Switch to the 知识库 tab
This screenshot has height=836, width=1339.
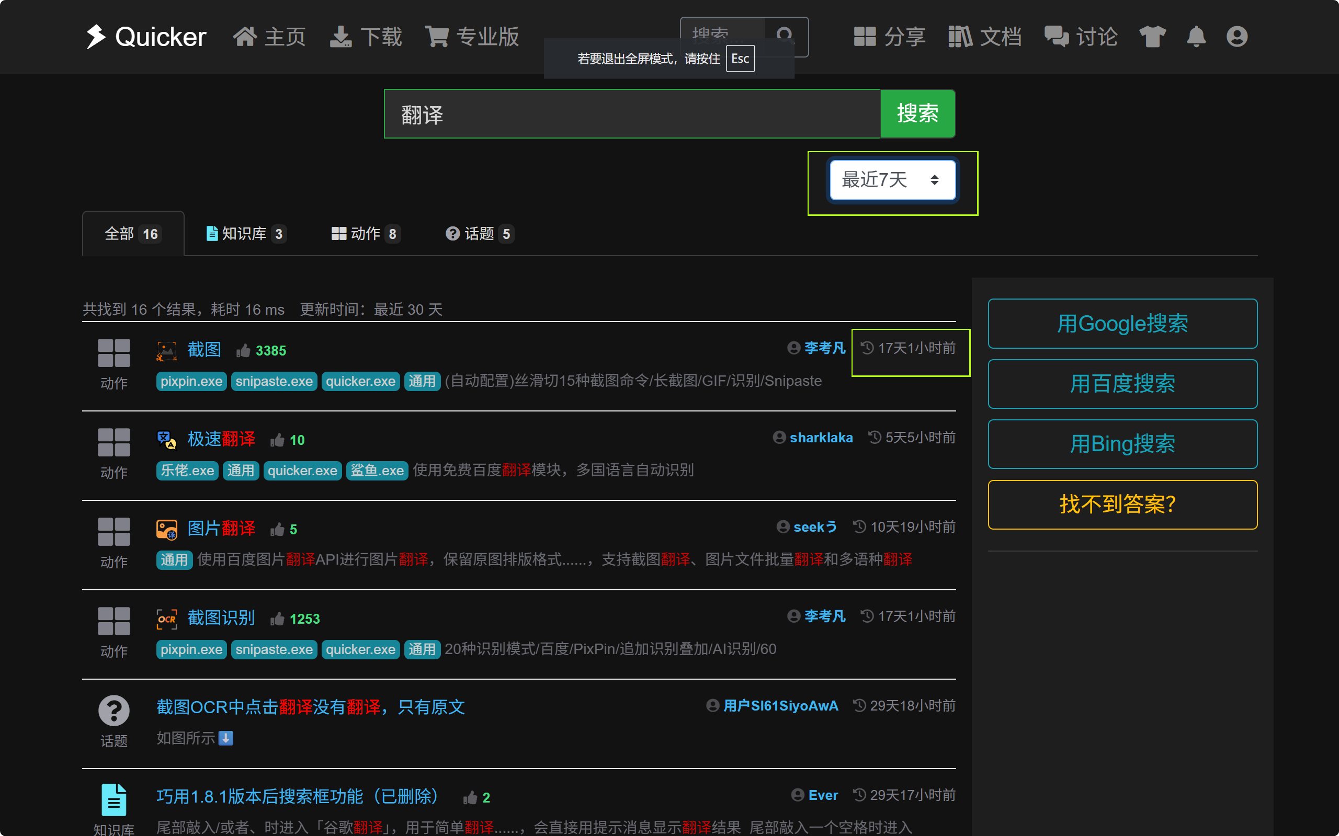(246, 234)
